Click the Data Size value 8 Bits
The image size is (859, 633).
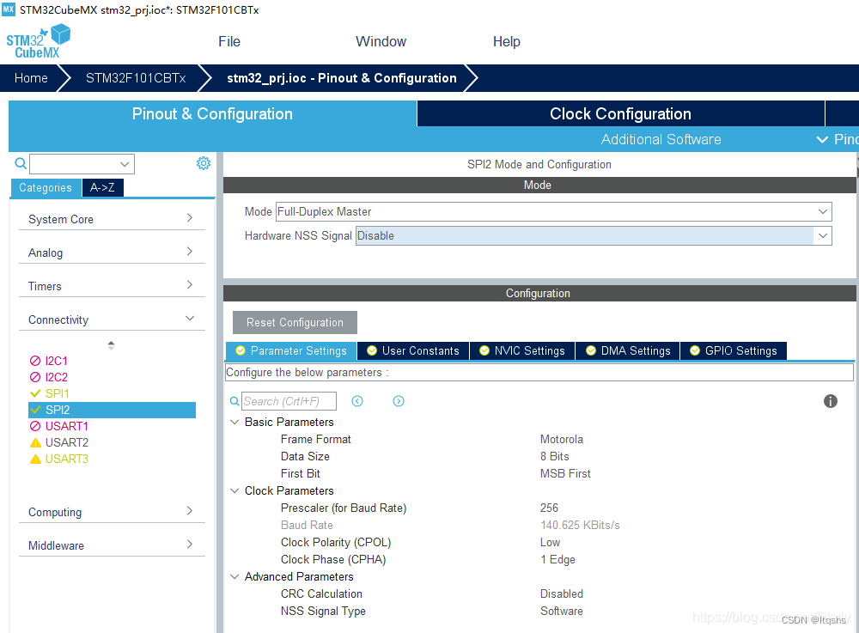(x=554, y=456)
